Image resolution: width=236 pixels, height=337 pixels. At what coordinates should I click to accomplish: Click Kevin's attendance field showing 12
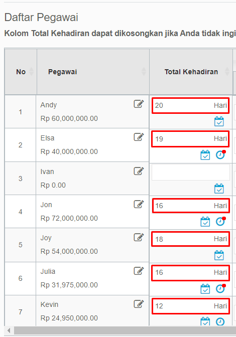click(x=191, y=306)
